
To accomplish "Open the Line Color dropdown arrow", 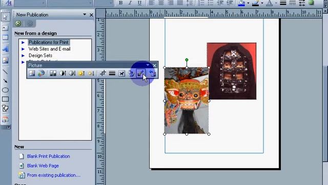I will coord(262,3).
